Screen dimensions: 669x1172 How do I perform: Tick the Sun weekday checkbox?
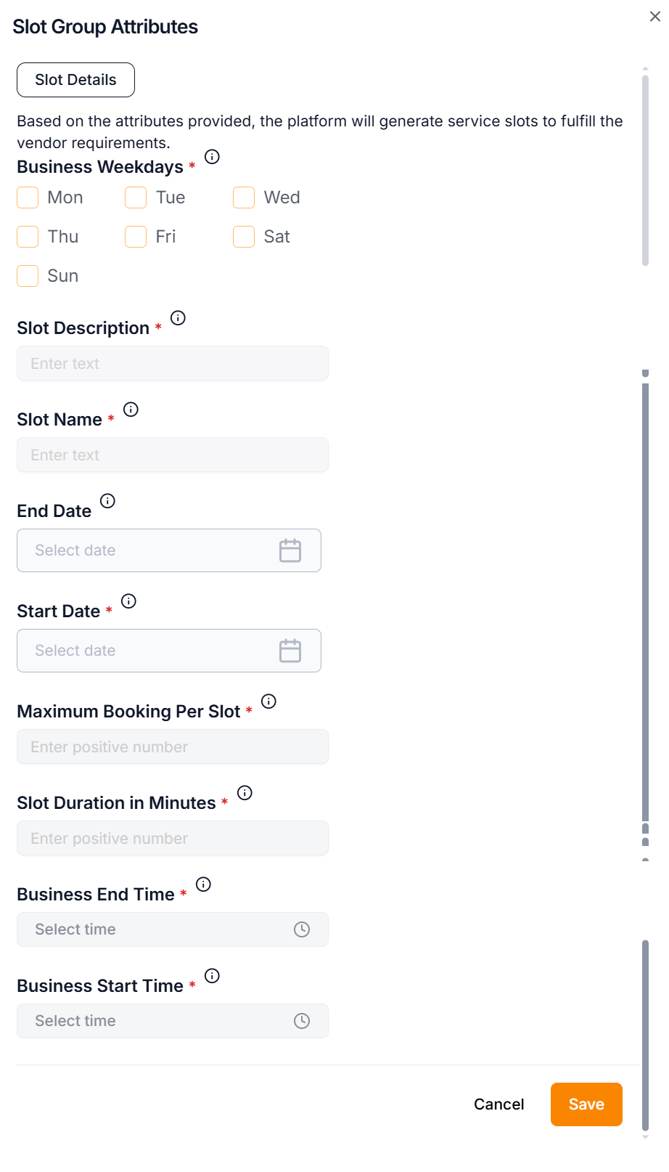coord(28,276)
